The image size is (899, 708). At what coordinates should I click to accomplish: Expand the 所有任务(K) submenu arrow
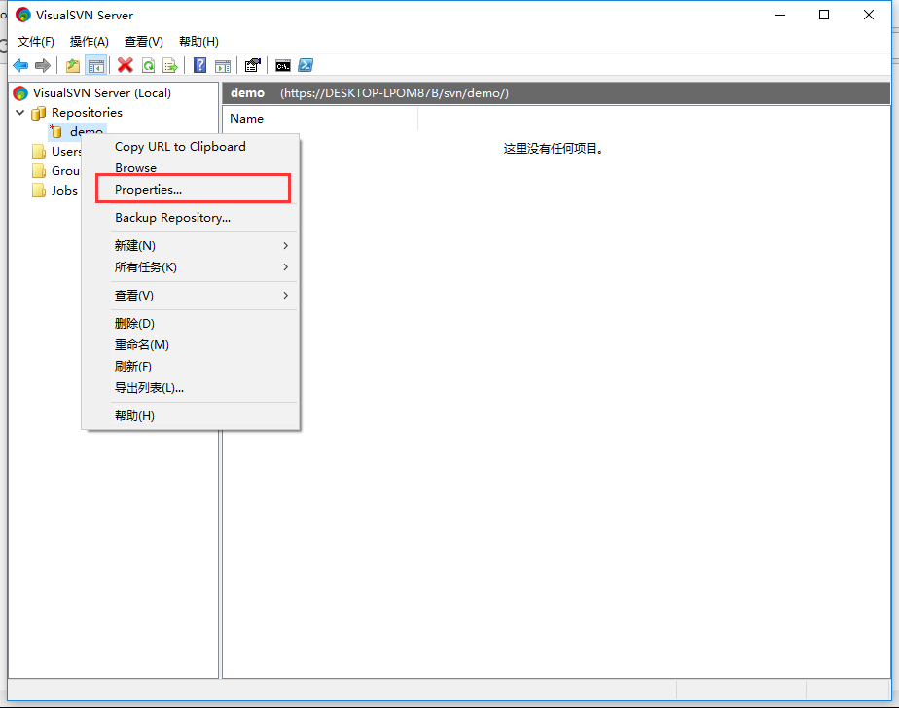click(x=285, y=267)
